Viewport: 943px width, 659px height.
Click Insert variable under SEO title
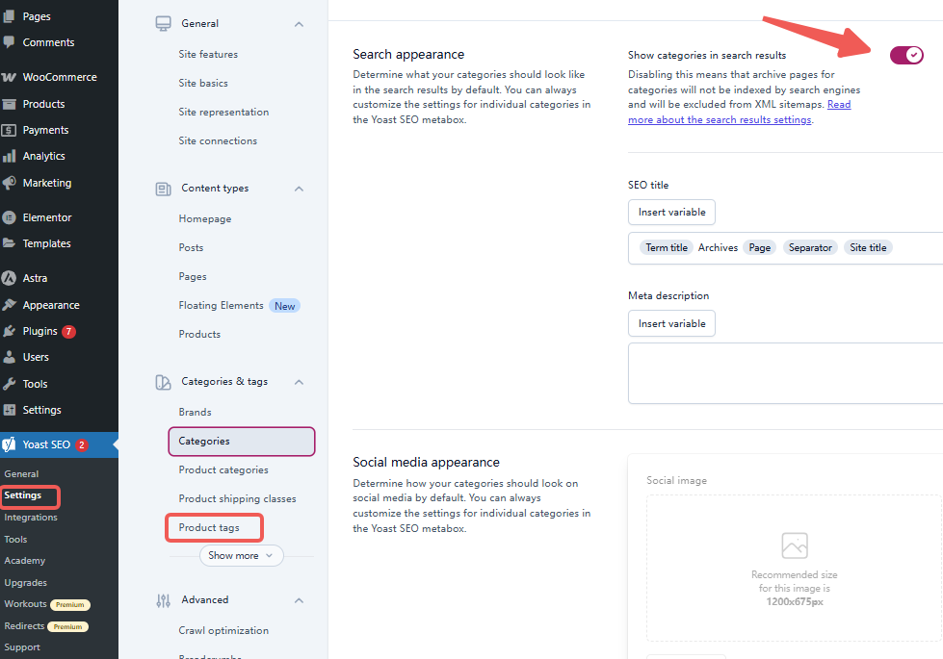(x=671, y=212)
